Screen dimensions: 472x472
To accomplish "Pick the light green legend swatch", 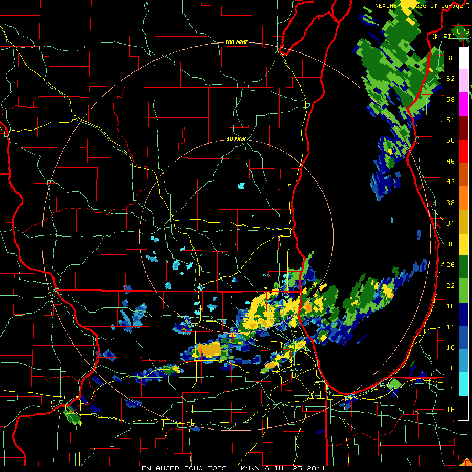I will [463, 291].
